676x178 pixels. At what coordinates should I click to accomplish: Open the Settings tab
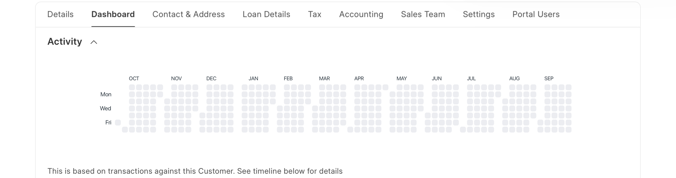479,14
